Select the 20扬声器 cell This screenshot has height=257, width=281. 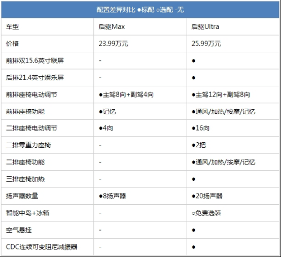click(207, 196)
